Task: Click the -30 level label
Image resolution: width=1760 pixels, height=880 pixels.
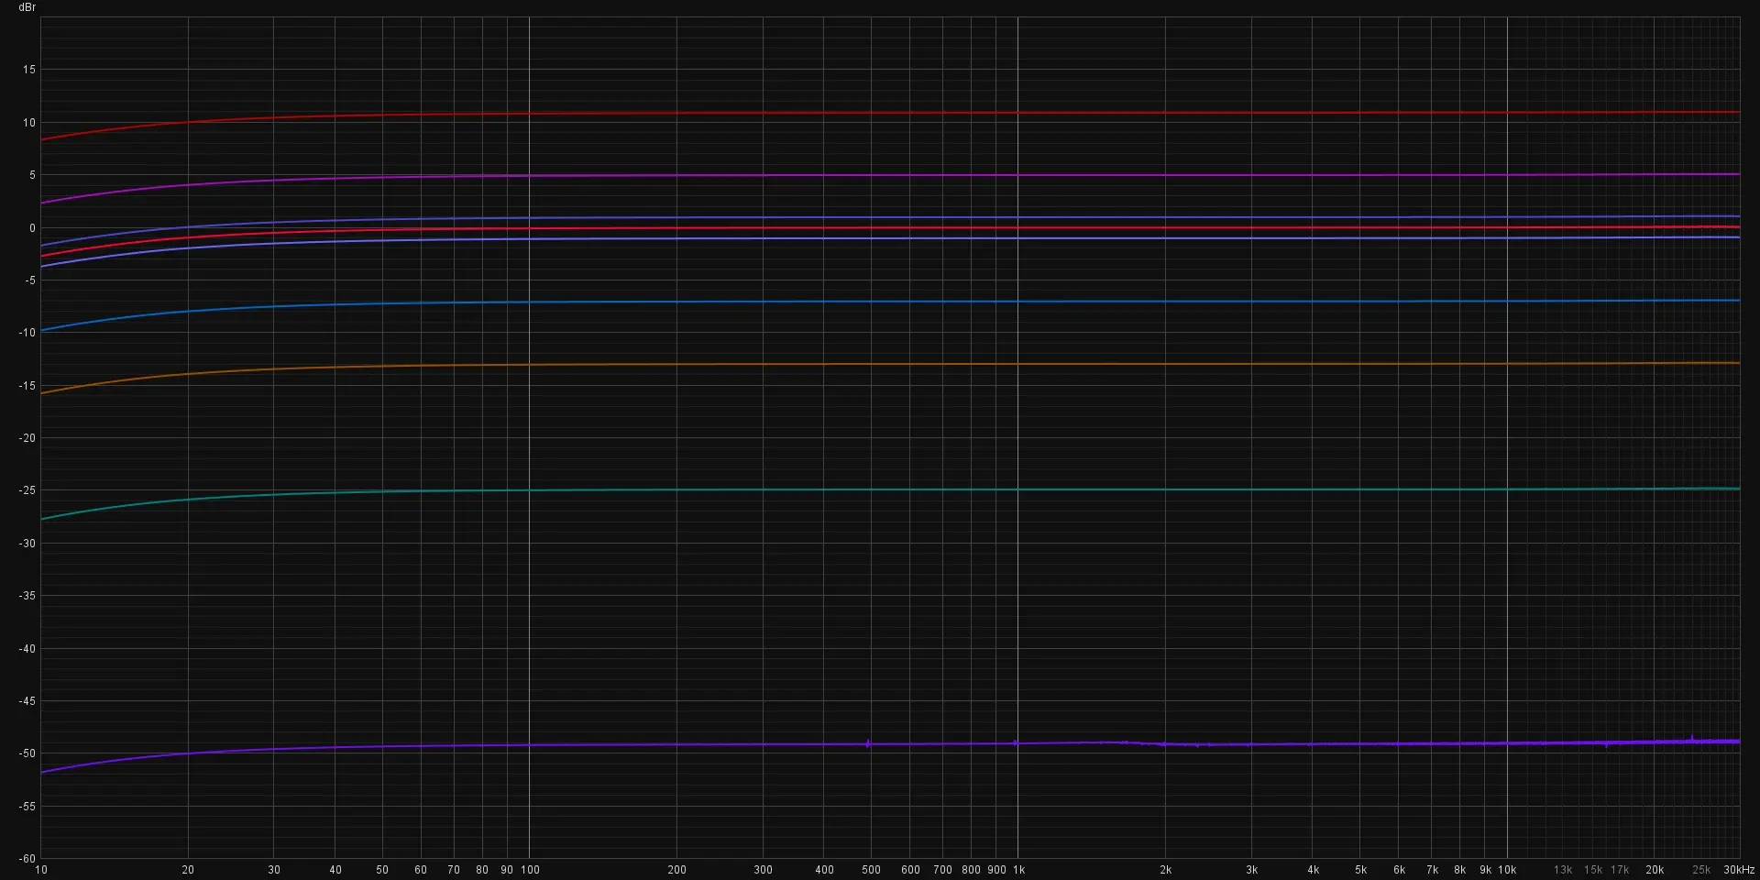Action: point(27,544)
